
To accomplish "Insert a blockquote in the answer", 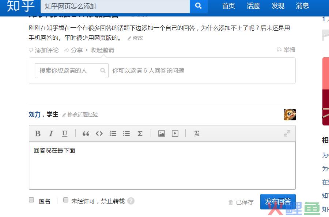I will pos(86,133).
